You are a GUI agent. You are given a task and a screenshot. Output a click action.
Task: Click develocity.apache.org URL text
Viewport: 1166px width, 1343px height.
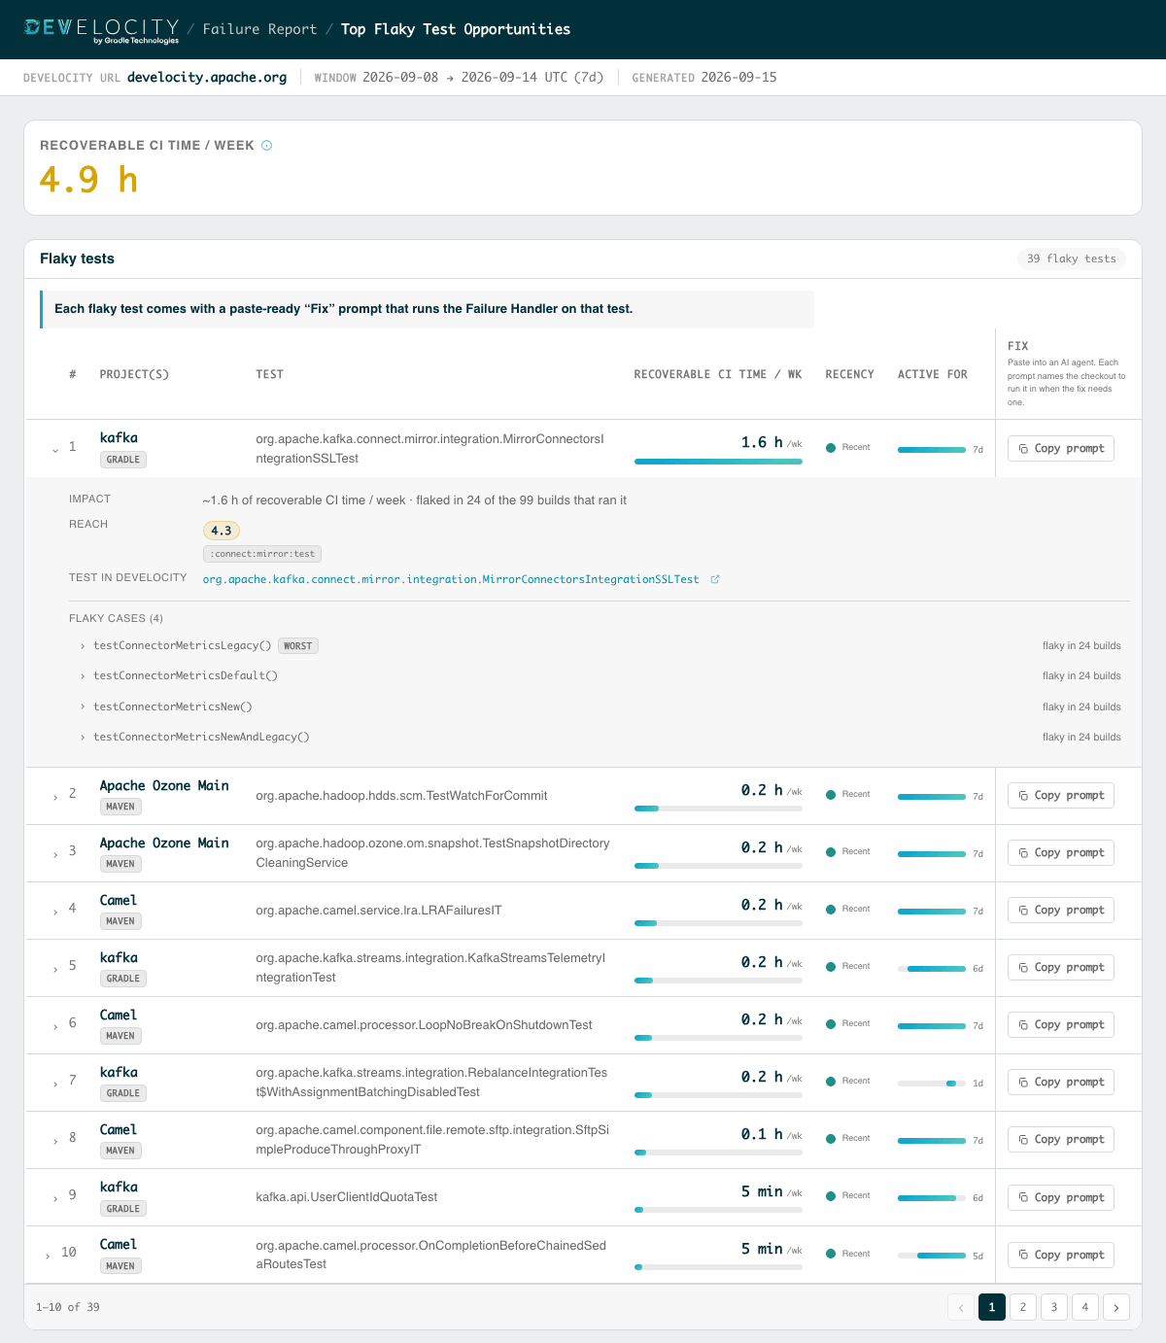207,78
